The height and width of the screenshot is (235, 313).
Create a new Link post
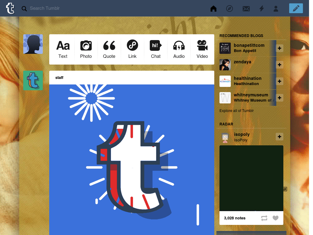pyautogui.click(x=132, y=49)
